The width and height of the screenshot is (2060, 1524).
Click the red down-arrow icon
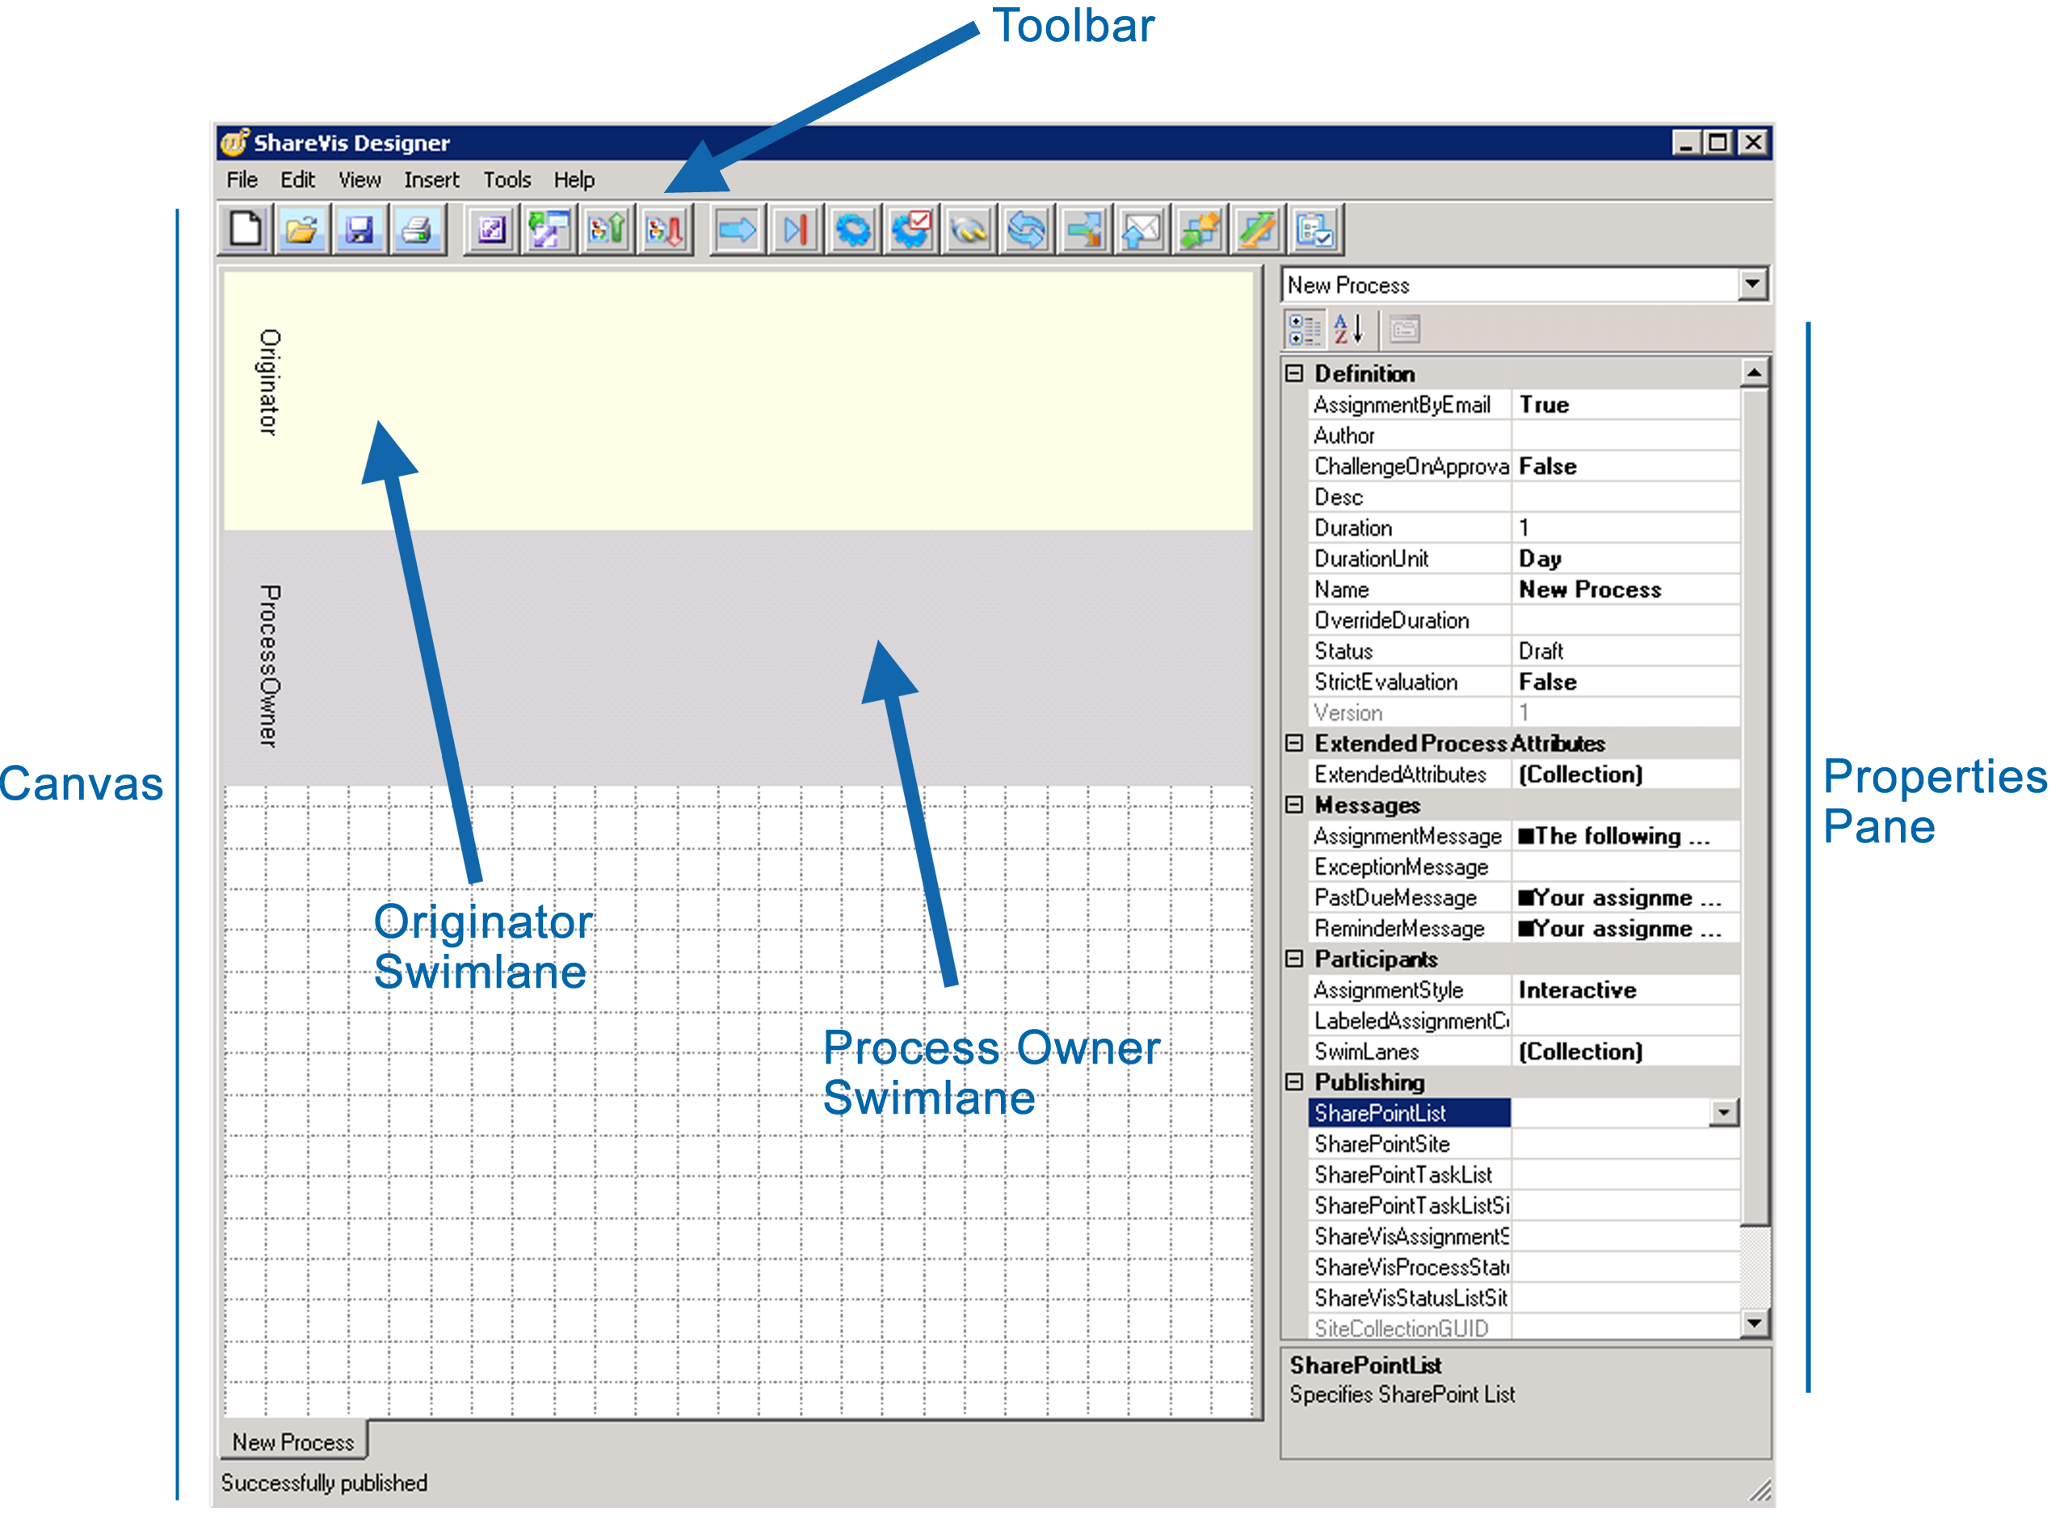tap(665, 229)
